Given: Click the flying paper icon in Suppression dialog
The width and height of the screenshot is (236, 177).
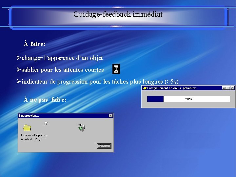Looking at the screenshot, I should pos(46,124).
